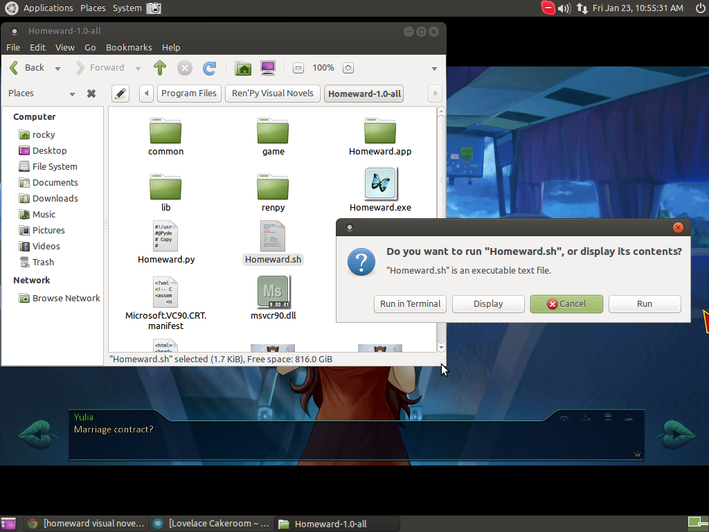Open the three-line menu icon in game textbox
The height and width of the screenshot is (532, 709).
[x=608, y=417]
